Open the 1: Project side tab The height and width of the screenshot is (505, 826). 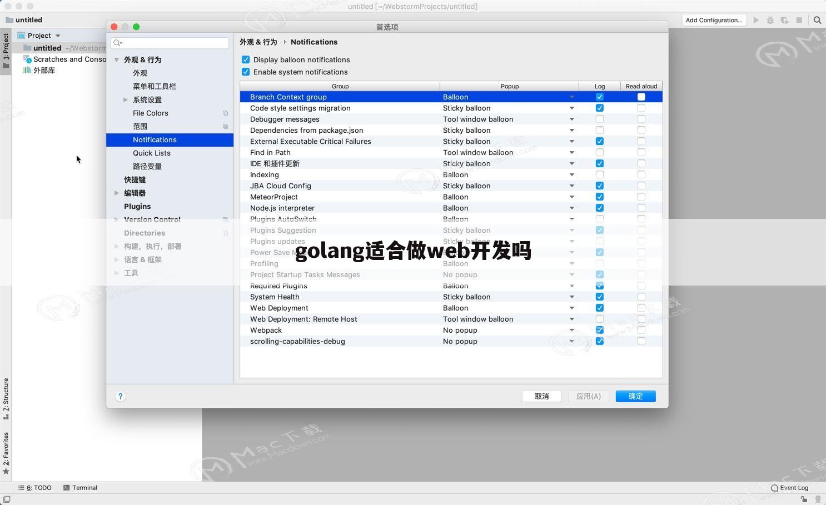[x=6, y=51]
